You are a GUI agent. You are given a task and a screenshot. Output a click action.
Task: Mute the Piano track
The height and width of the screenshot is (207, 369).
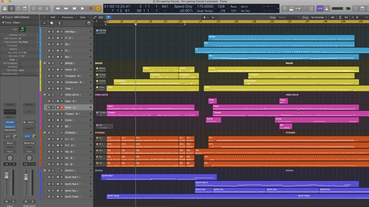[x=49, y=108]
